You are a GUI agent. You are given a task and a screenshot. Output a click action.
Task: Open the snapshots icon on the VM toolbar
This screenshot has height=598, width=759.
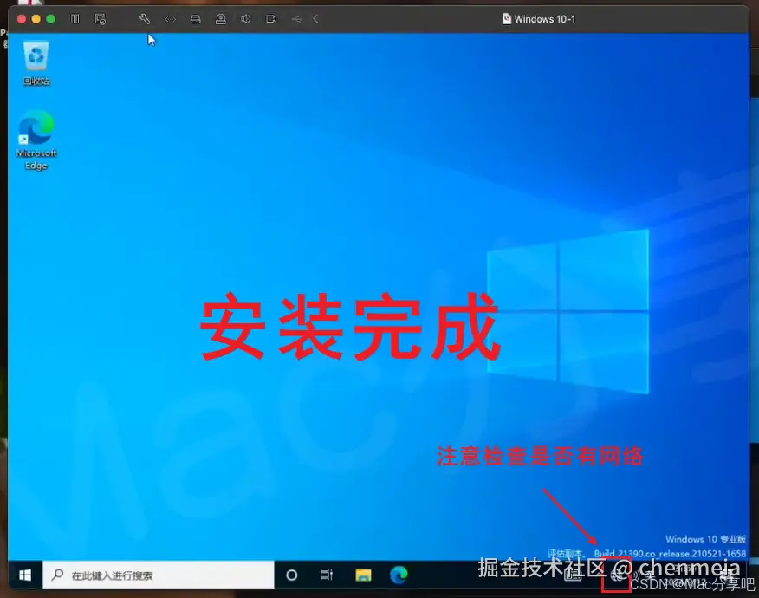tap(100, 18)
